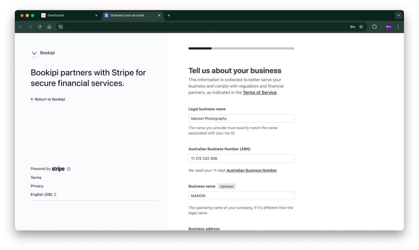Reload the page

point(40,27)
